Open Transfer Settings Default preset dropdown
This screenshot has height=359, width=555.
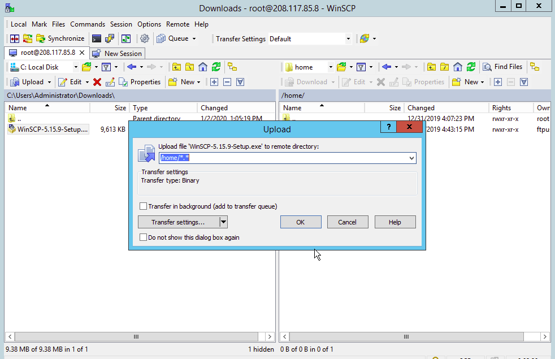(348, 38)
